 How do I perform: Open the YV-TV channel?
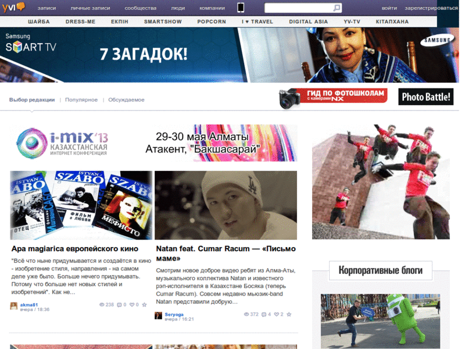pyautogui.click(x=352, y=22)
